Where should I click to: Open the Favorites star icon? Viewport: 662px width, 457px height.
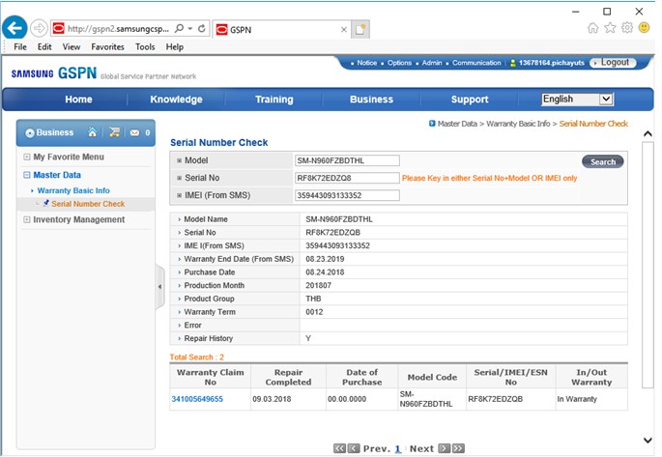(x=610, y=28)
